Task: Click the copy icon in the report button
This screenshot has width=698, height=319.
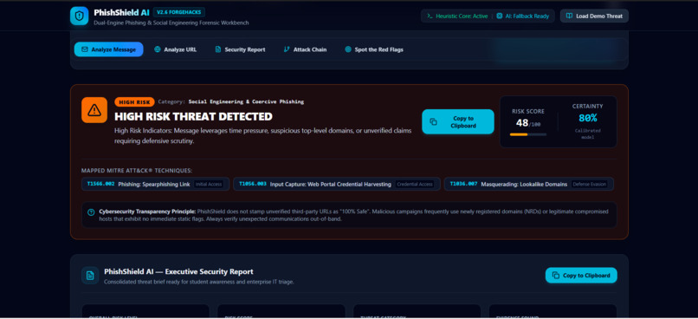Action: pos(556,276)
